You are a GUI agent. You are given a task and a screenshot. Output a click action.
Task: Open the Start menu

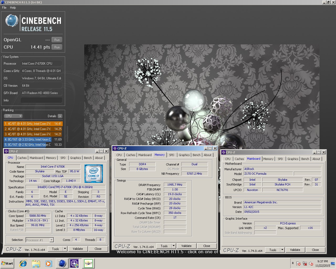click(x=8, y=263)
